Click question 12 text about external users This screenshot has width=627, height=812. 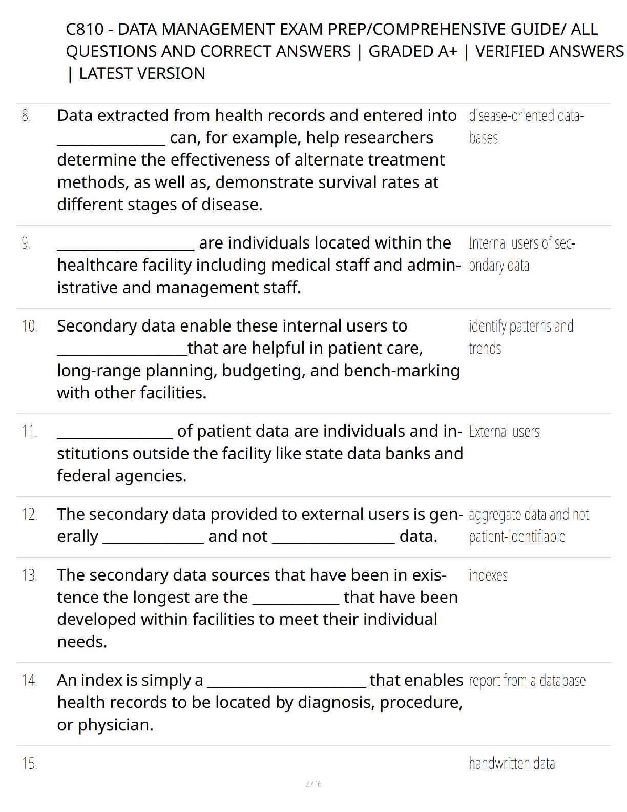(x=260, y=525)
